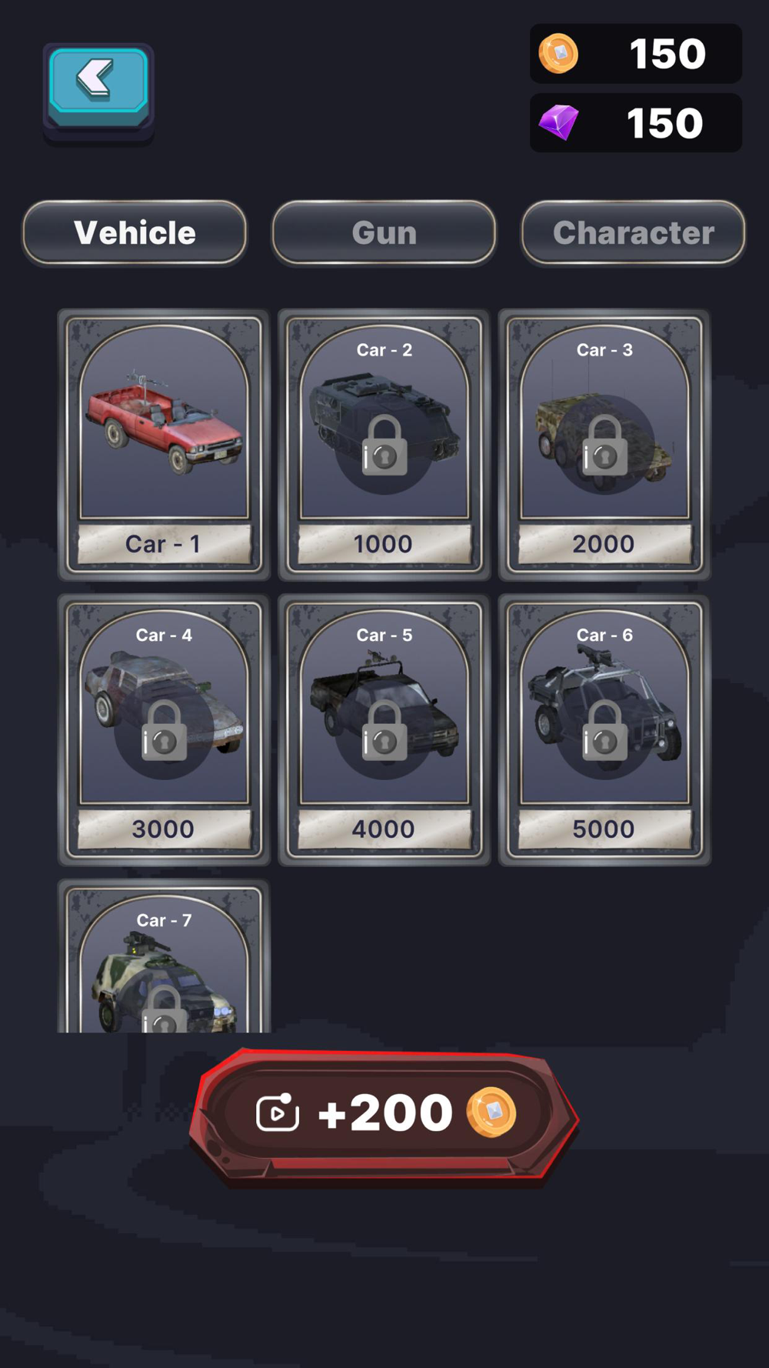Click the video ad icon on reward button
Viewport: 769px width, 1368px height.
click(x=277, y=1113)
